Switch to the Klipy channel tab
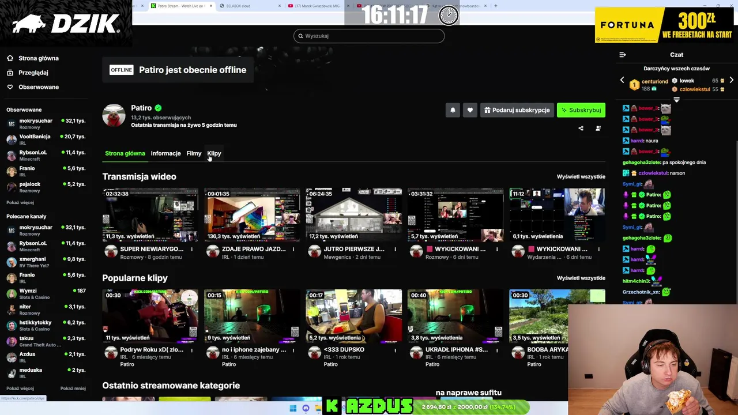This screenshot has height=415, width=738. click(x=214, y=153)
